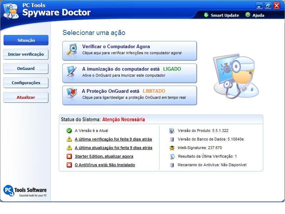Viewport: 285px width, 214px height.
Task: Click the imunização do computador button
Action: (130, 73)
